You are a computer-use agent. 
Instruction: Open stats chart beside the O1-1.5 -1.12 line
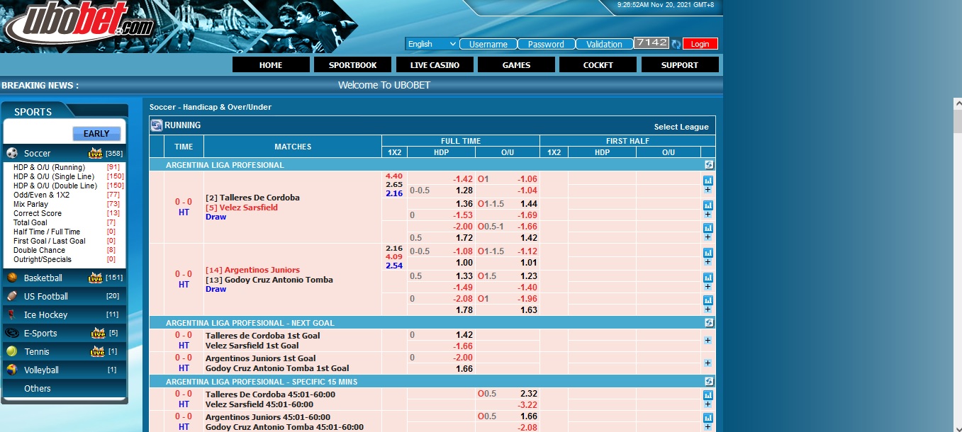707,253
